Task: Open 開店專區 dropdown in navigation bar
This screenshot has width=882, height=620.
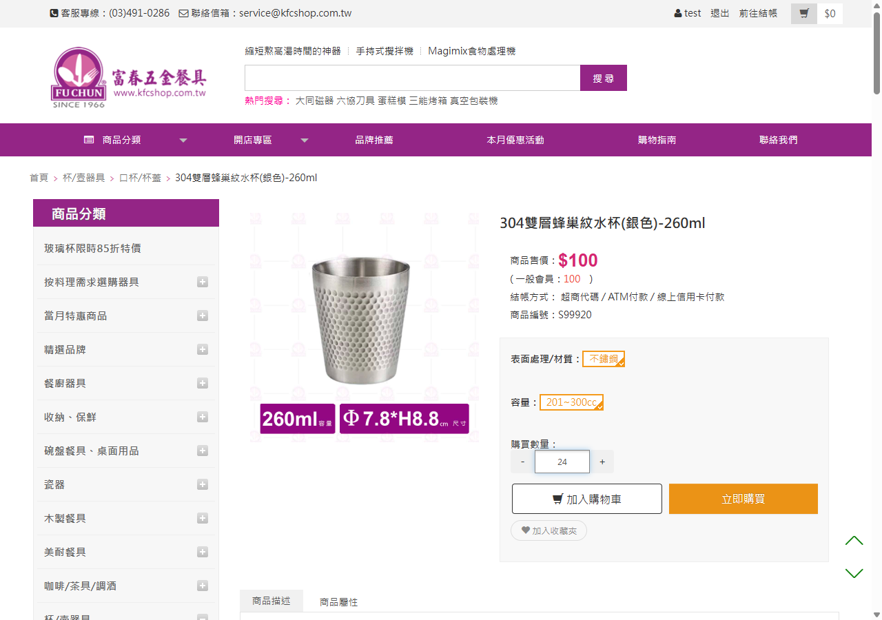Action: click(270, 140)
